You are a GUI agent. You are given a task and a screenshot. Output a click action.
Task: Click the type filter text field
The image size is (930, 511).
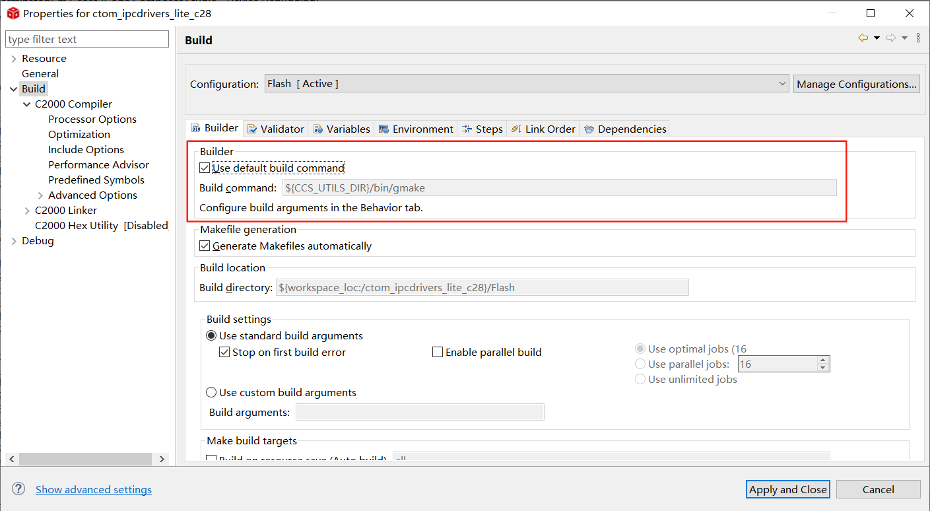87,40
